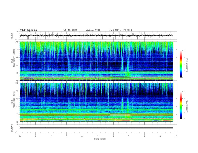This screenshot has width=198, height=153.
Task: Click the "-7" tick on ch.2 color bar
Action: [x=184, y=119]
